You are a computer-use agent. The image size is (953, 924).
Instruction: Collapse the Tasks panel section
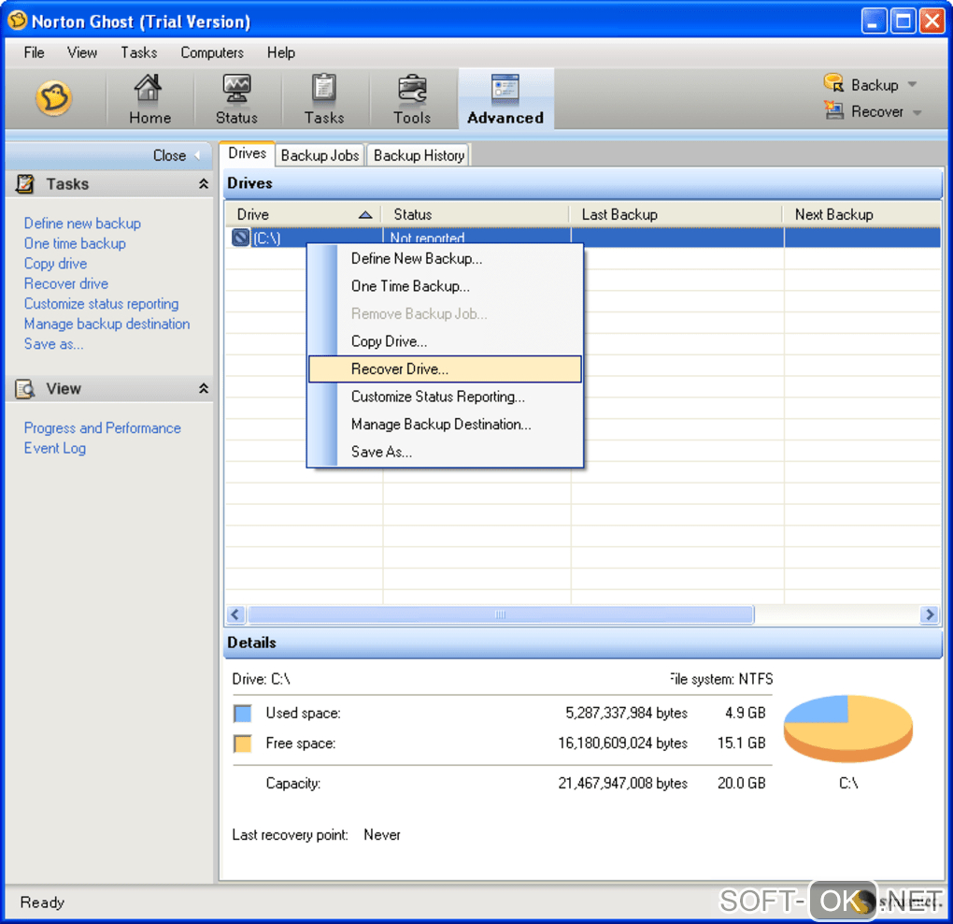point(204,183)
